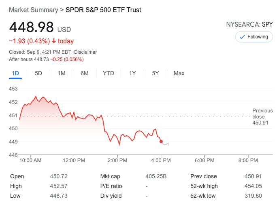Viewport: 279px width, 205px height.
Task: Select the 1D range tab
Action: (15, 73)
